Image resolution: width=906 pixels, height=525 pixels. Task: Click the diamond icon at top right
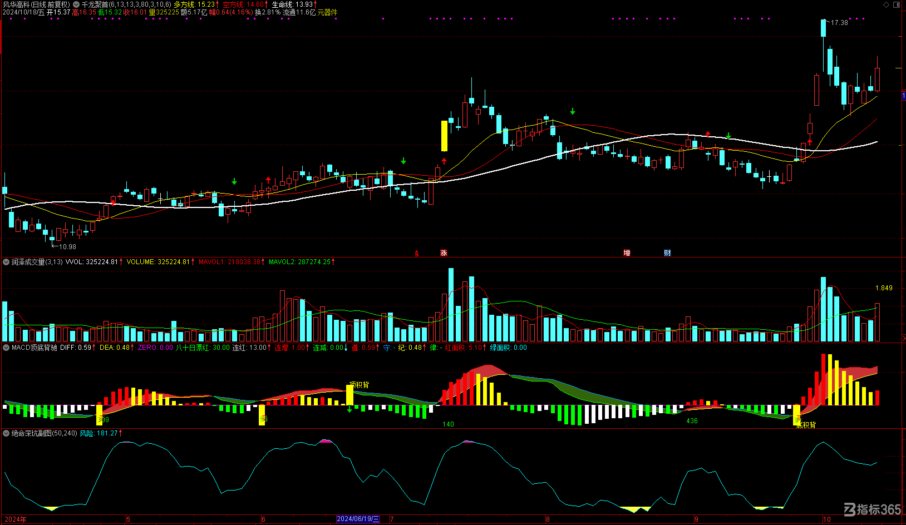[886, 4]
